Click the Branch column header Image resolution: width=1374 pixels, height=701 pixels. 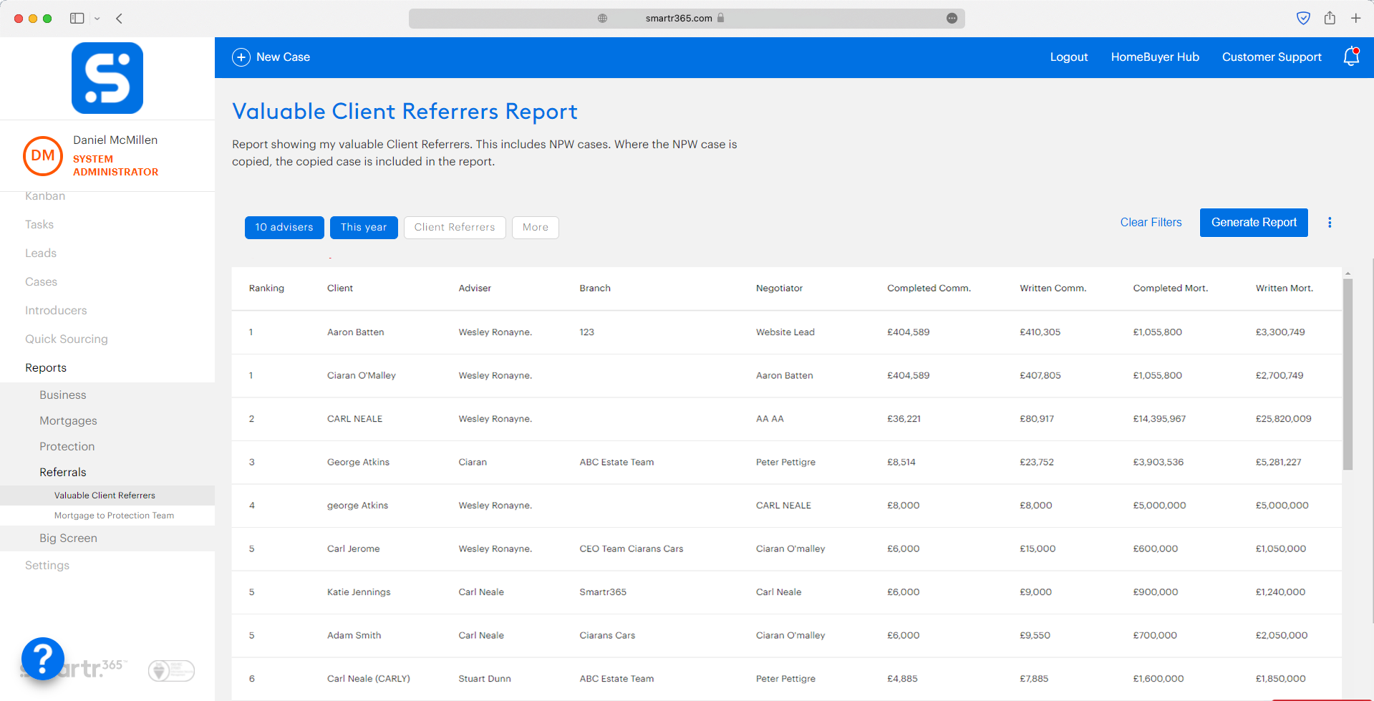coord(595,289)
